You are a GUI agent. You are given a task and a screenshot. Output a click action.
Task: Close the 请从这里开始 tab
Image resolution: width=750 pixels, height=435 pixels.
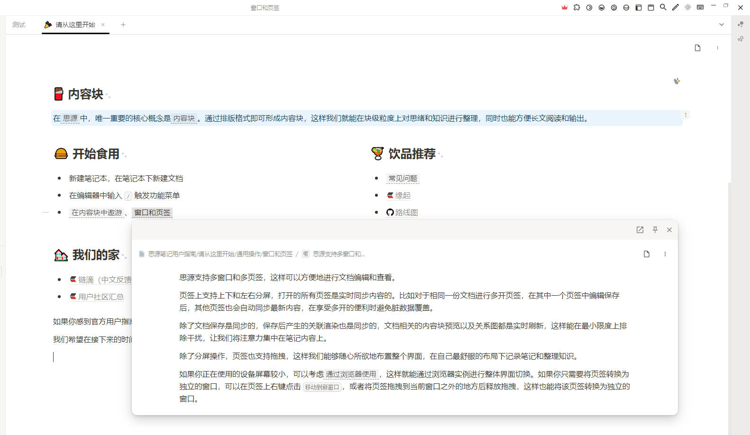(103, 25)
